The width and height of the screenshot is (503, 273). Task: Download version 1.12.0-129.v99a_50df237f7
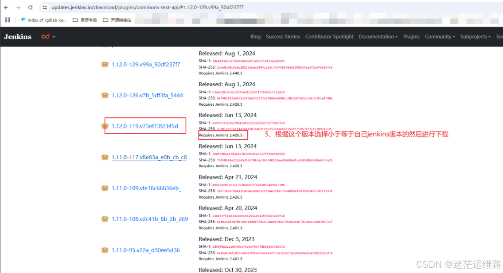click(146, 65)
